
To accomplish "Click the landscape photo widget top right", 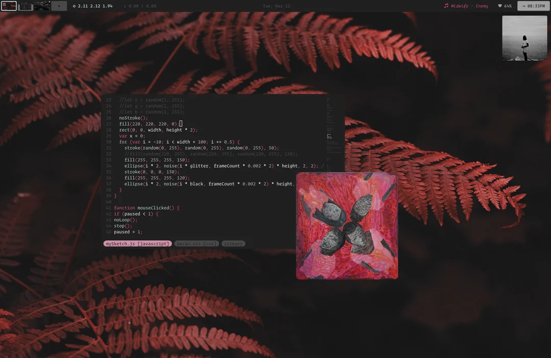I will [x=524, y=38].
